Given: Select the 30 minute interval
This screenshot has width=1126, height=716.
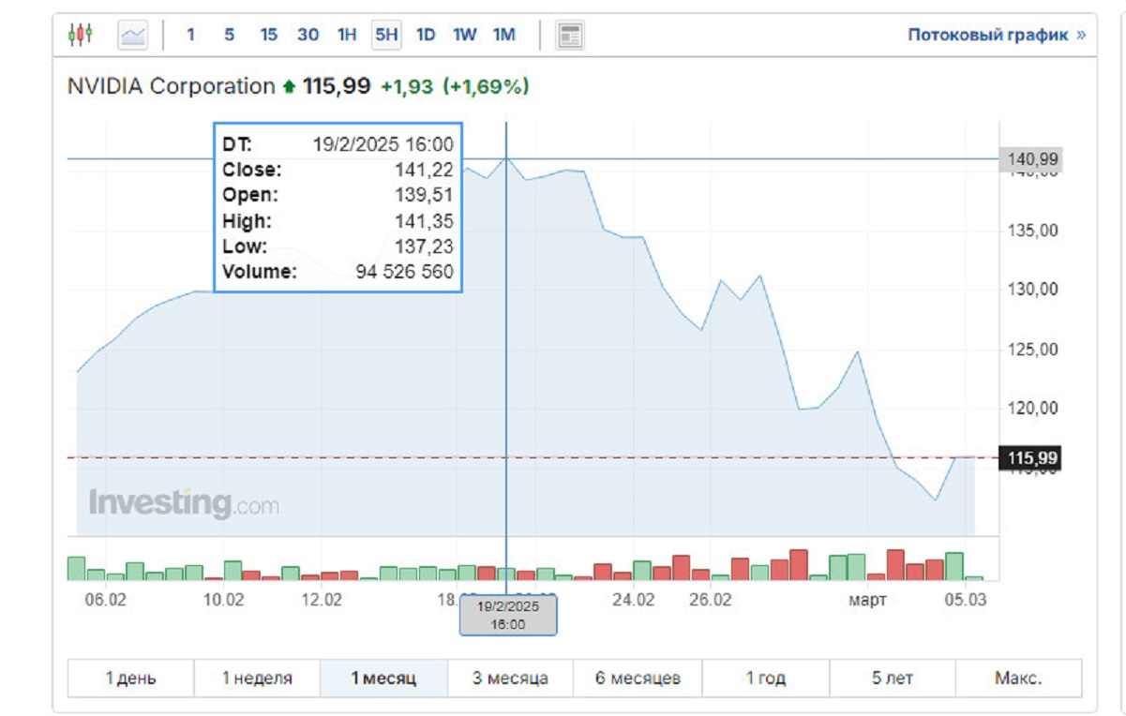Looking at the screenshot, I should click(x=308, y=36).
